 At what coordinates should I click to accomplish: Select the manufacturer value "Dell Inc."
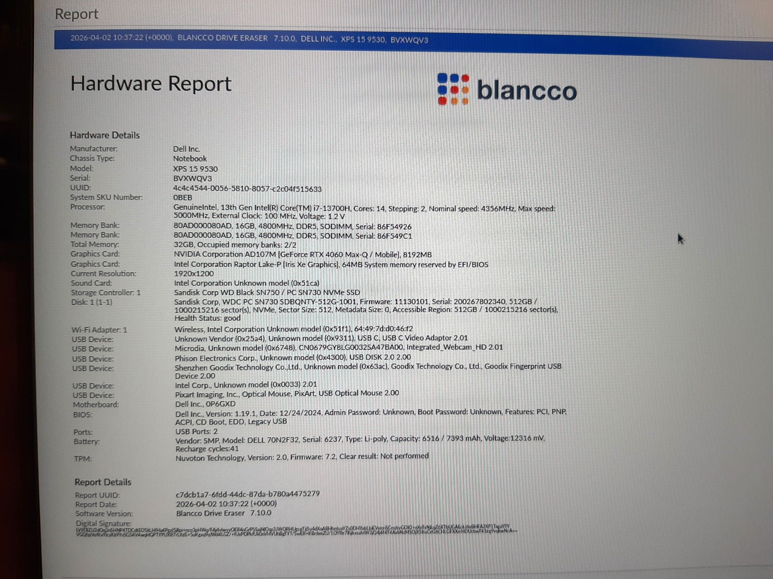pos(186,149)
